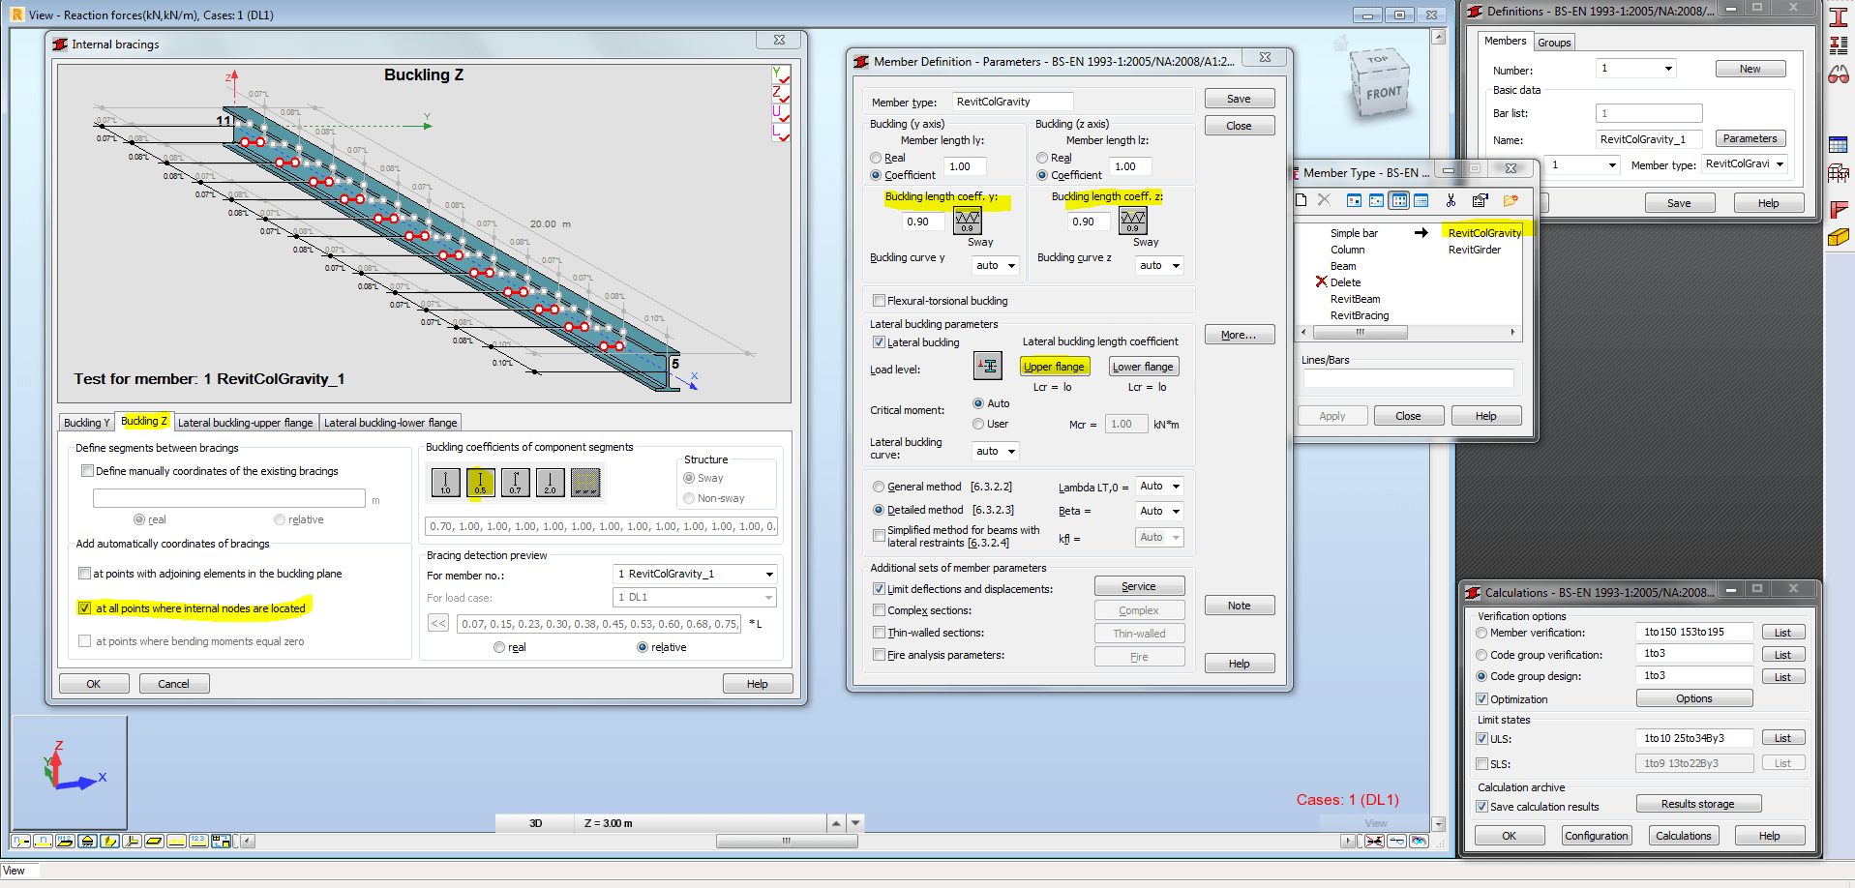1855x888 pixels.
Task: Open the dotted frame buckling scheme icon
Action: (585, 482)
